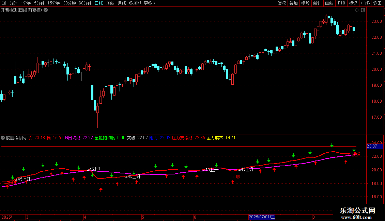Select the 30分钟 period tab
Image resolution: width=385 pixels, height=221 pixels.
(70, 3)
